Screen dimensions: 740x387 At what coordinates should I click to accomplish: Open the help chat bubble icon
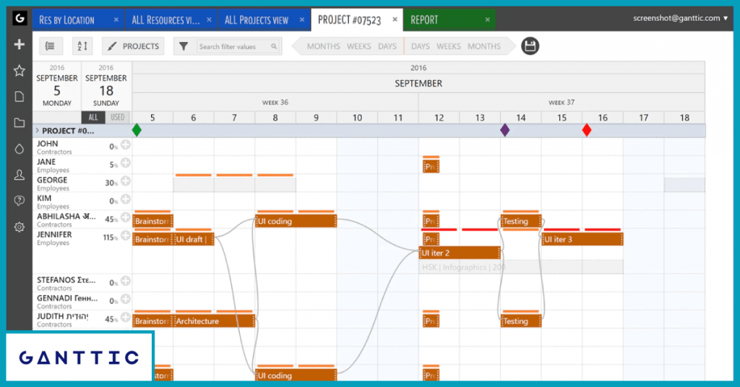20,201
